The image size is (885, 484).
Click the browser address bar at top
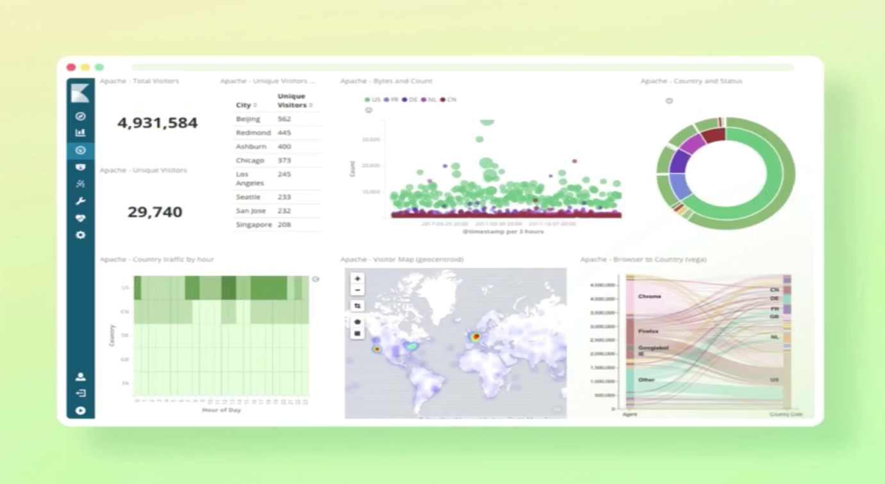pos(463,67)
